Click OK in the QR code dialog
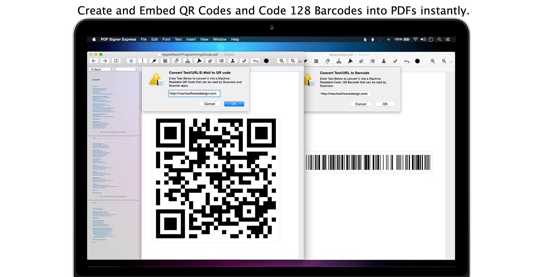Viewport: 538px width, 277px height. click(234, 104)
